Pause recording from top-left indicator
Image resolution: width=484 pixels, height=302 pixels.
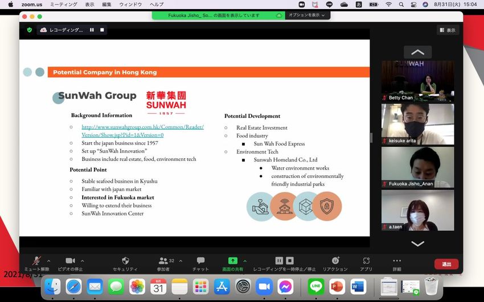92,30
